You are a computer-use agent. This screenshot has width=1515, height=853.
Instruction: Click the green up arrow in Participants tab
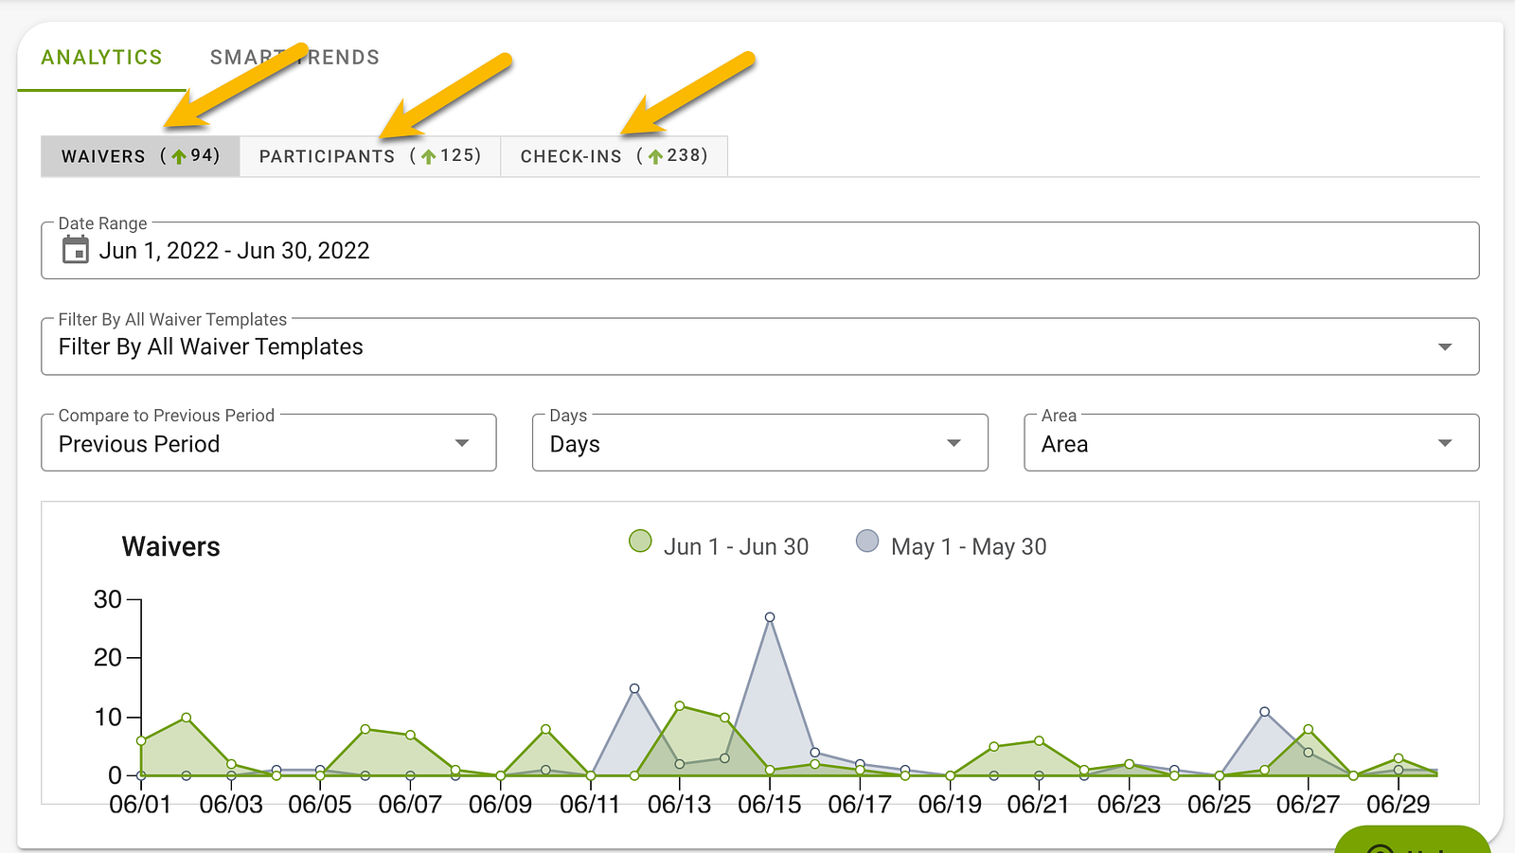[x=428, y=156]
